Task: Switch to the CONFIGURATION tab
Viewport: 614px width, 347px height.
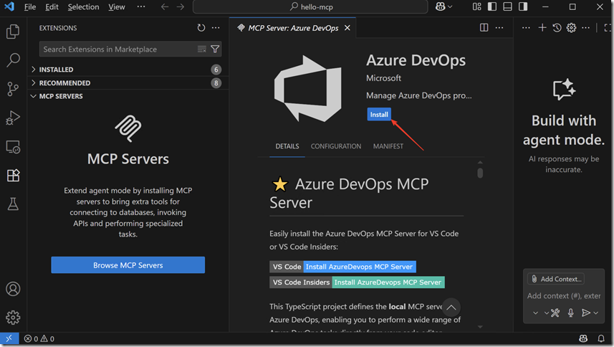Action: pos(335,146)
